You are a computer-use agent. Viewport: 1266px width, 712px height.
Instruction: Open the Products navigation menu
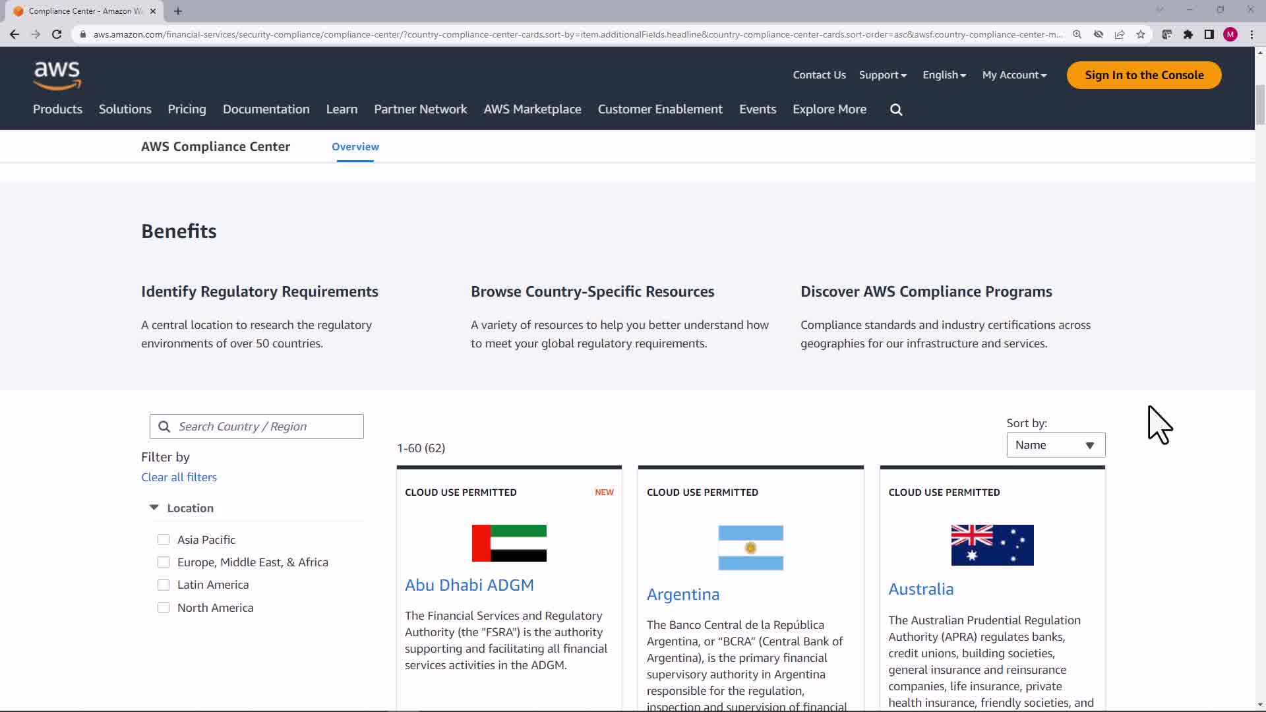tap(57, 109)
